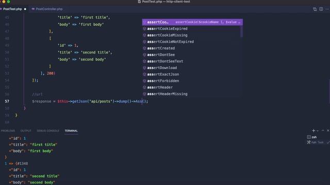Click the unsaved dot on PostTest.php tab
Image resolution: width=330 pixels, height=185 pixels.
tap(25, 9)
